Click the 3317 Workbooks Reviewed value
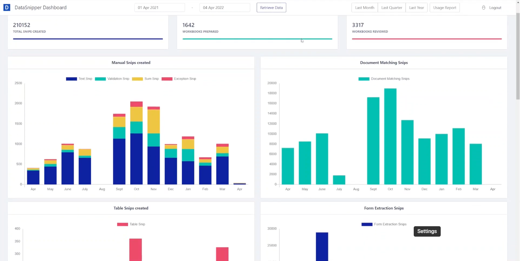Screen dimensions: 520x261 pos(358,25)
